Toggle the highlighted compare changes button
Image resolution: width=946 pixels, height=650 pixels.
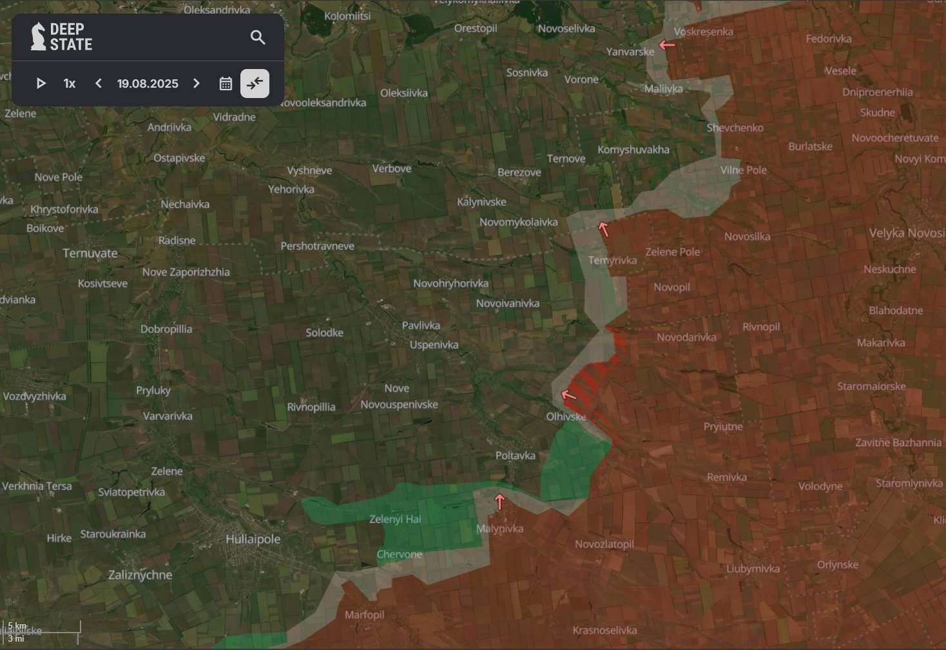click(x=255, y=83)
